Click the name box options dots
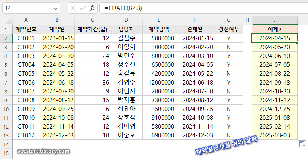Viewport: 308px width, 159px height. tap(64, 8)
